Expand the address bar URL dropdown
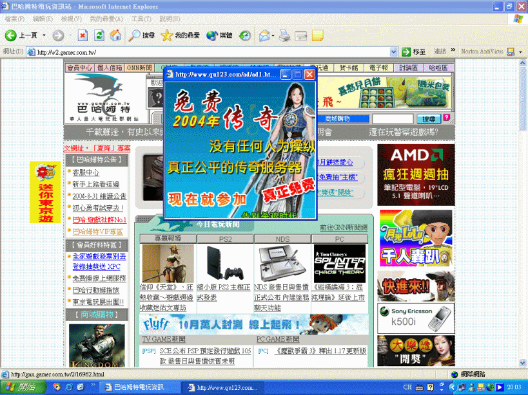This screenshot has height=395, width=528. pos(393,51)
